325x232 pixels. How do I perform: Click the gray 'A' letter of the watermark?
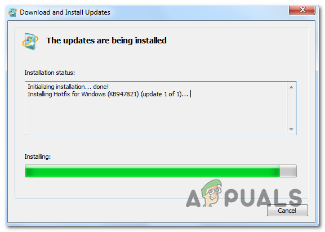[193, 199]
